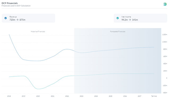Click the 2020 x-axis label
This screenshot has width=170, height=99.
click(x=38, y=96)
